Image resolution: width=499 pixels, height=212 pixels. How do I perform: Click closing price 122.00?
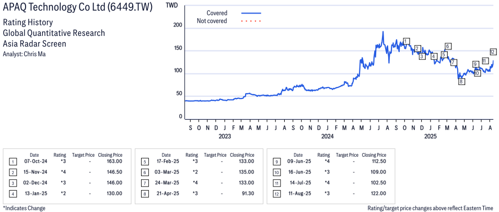pos(379,193)
